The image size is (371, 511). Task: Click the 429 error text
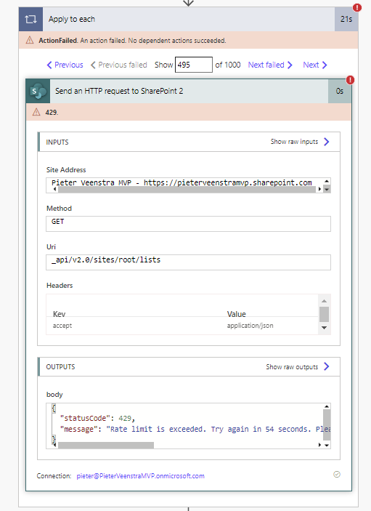pos(52,113)
